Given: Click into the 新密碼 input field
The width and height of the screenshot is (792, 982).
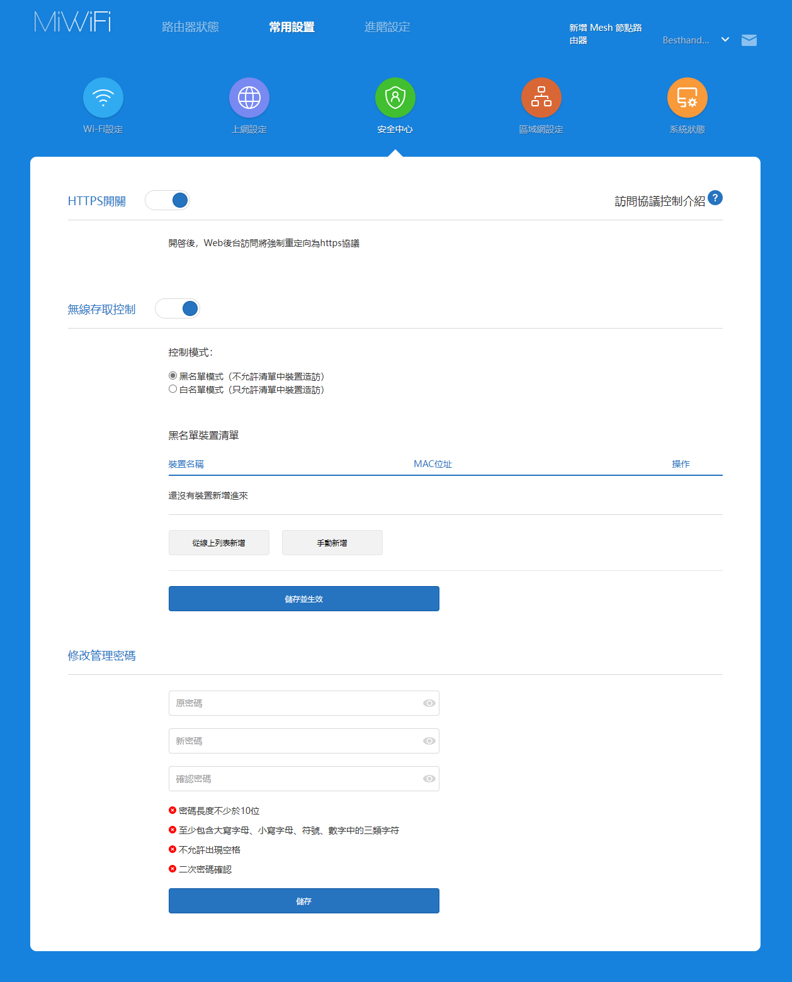Looking at the screenshot, I should pyautogui.click(x=296, y=741).
